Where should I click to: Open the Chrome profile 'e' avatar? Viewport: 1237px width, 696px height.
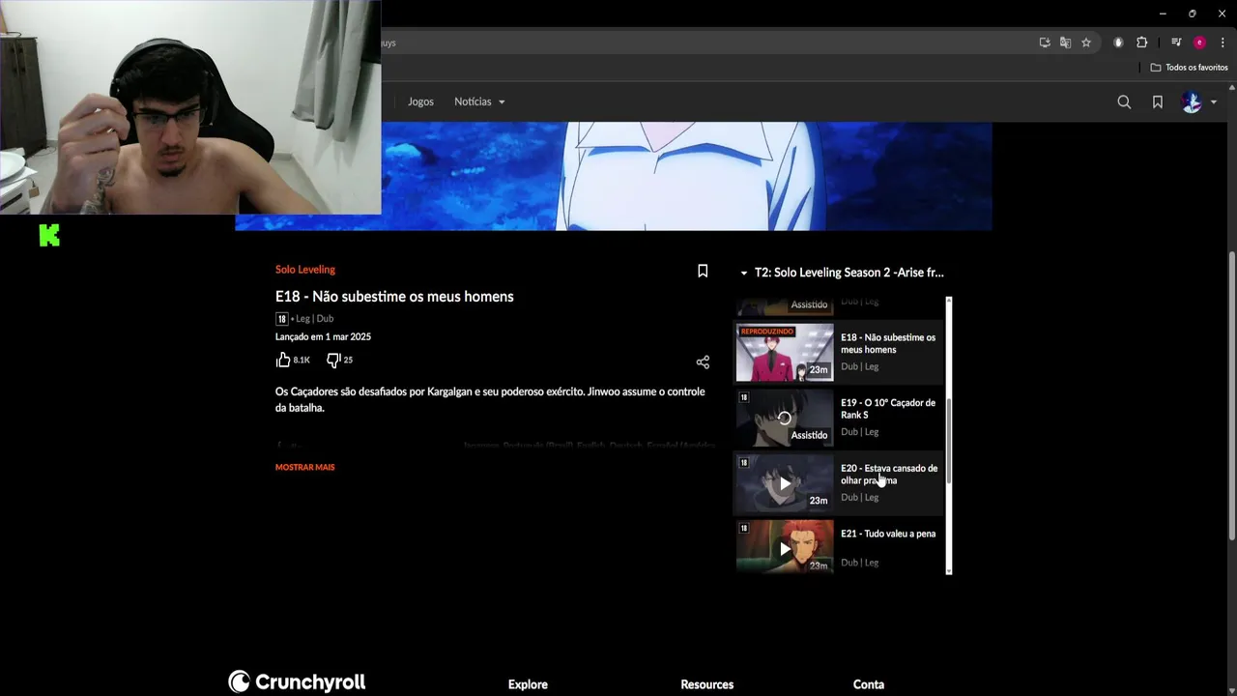(1199, 43)
